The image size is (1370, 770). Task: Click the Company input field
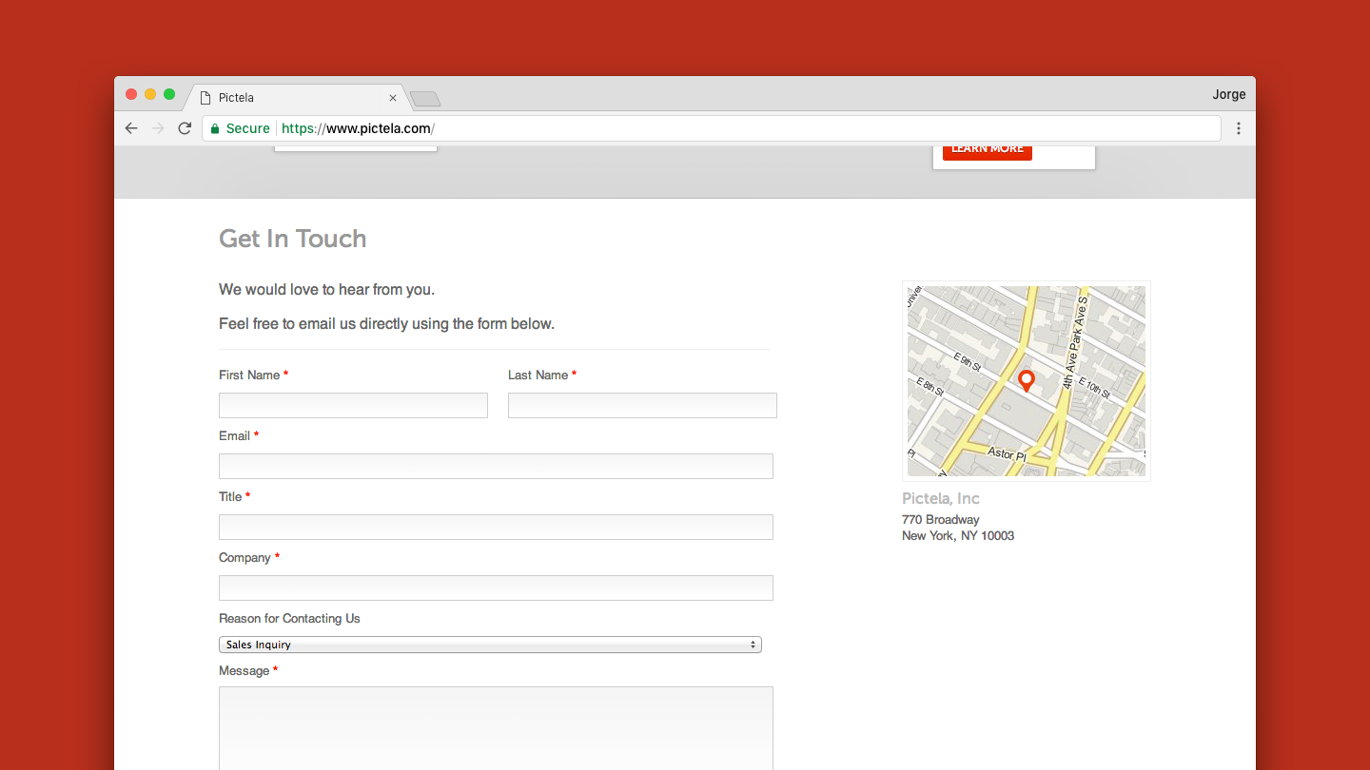pos(496,588)
